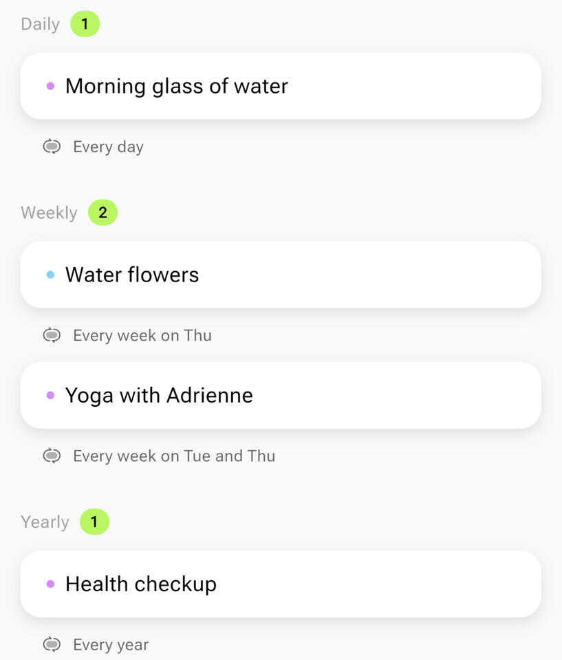The width and height of the screenshot is (562, 660).
Task: Click the repeat icon beside "Every week on Thu"
Action: click(52, 335)
